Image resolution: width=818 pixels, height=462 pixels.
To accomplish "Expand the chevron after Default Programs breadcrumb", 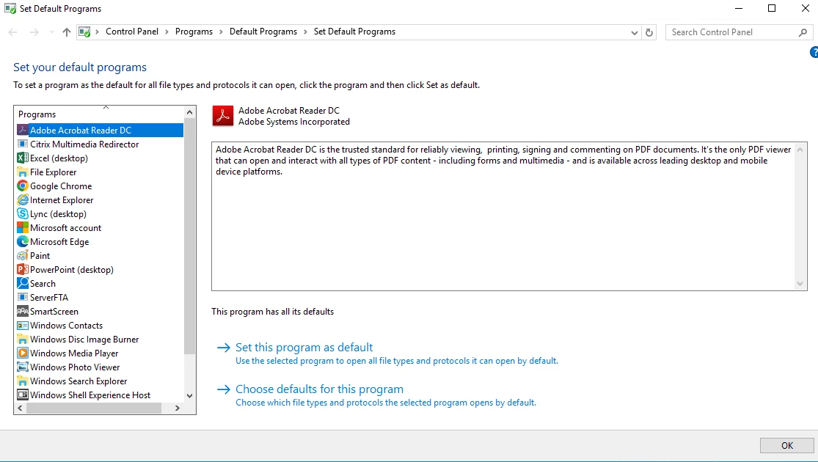I will click(305, 32).
